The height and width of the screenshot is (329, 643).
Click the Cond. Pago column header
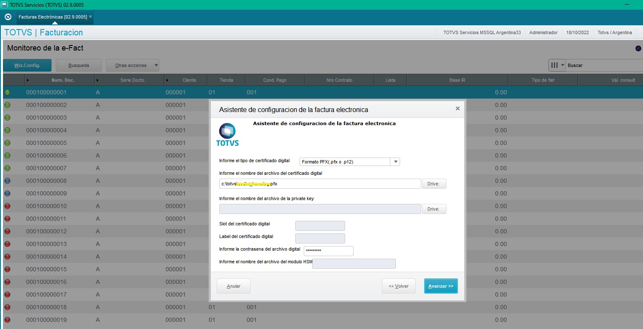tap(275, 80)
